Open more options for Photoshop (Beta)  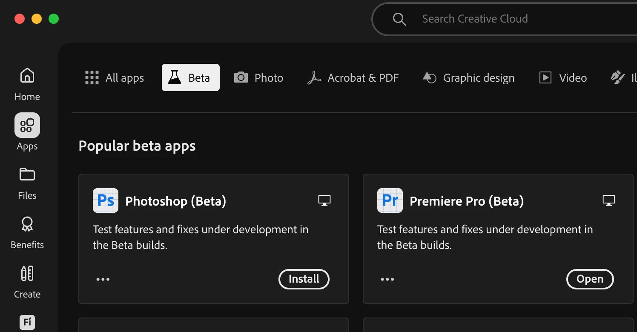tap(103, 280)
